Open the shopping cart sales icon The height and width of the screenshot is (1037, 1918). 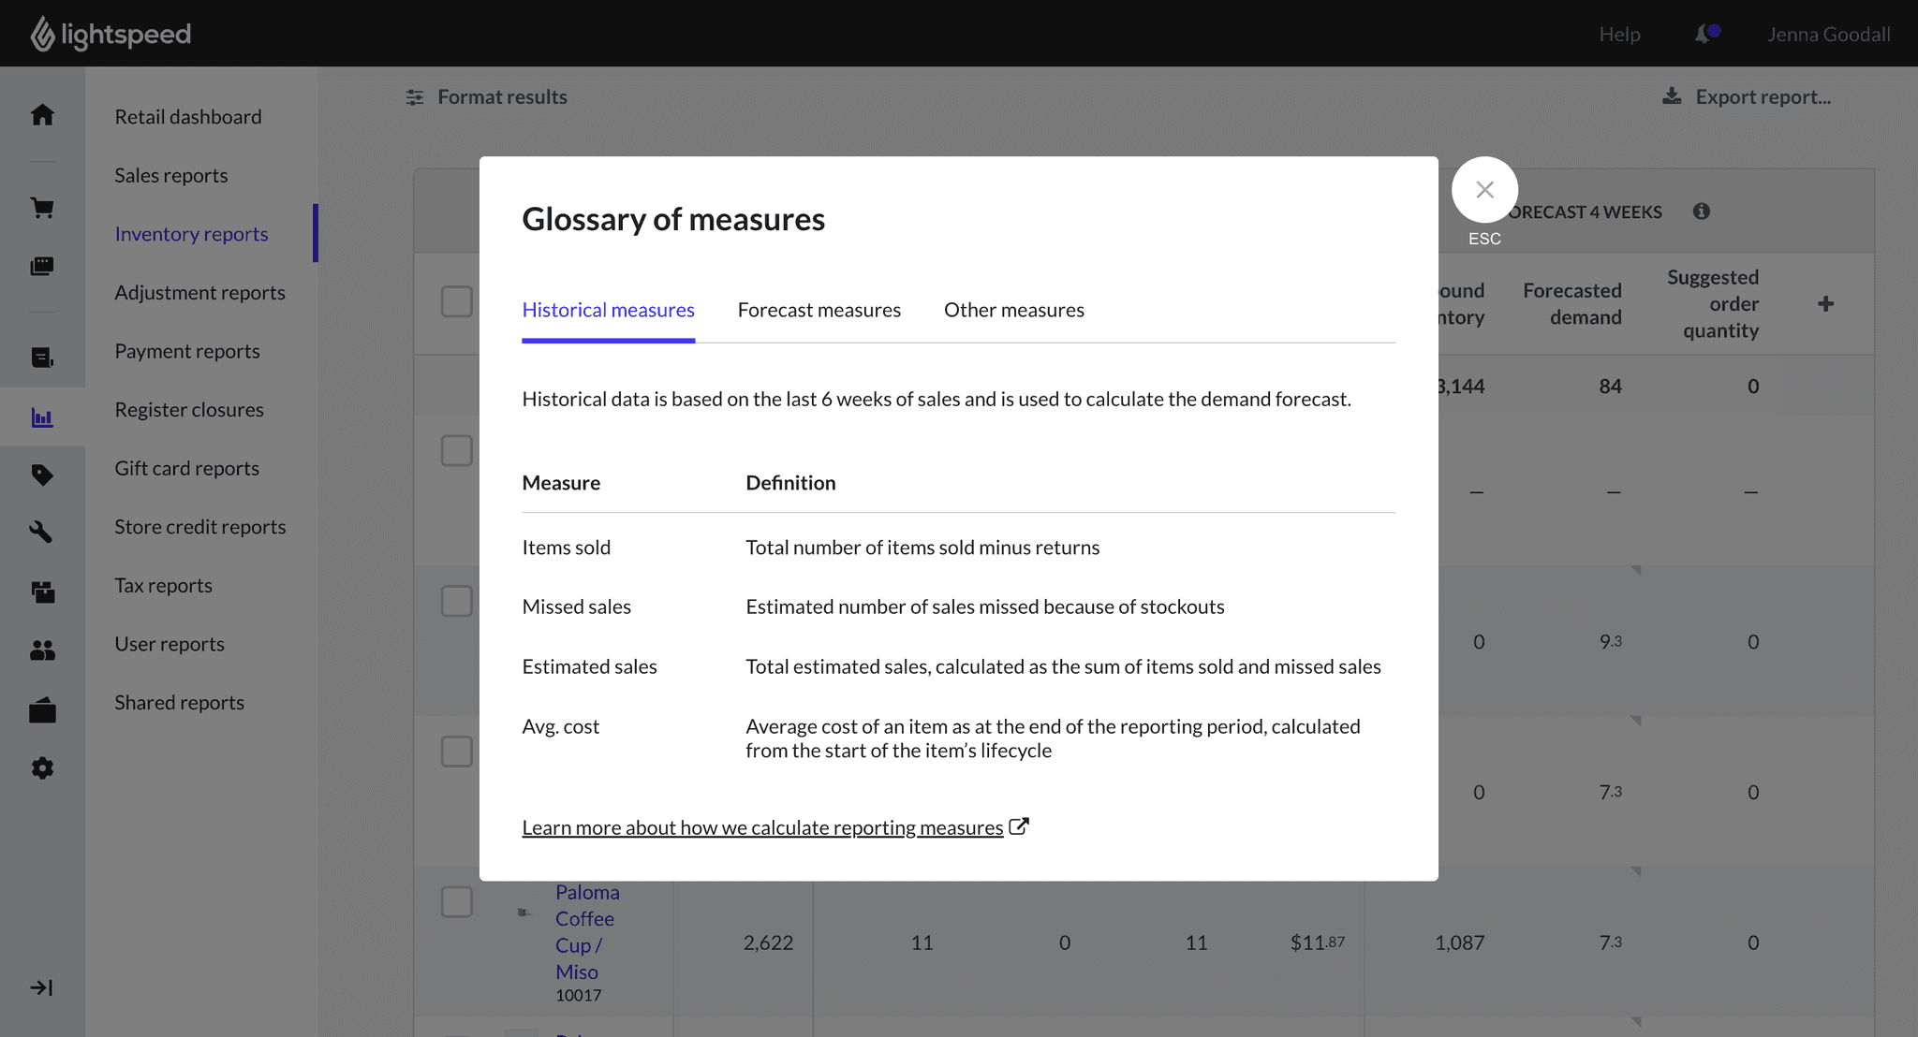pyautogui.click(x=42, y=208)
